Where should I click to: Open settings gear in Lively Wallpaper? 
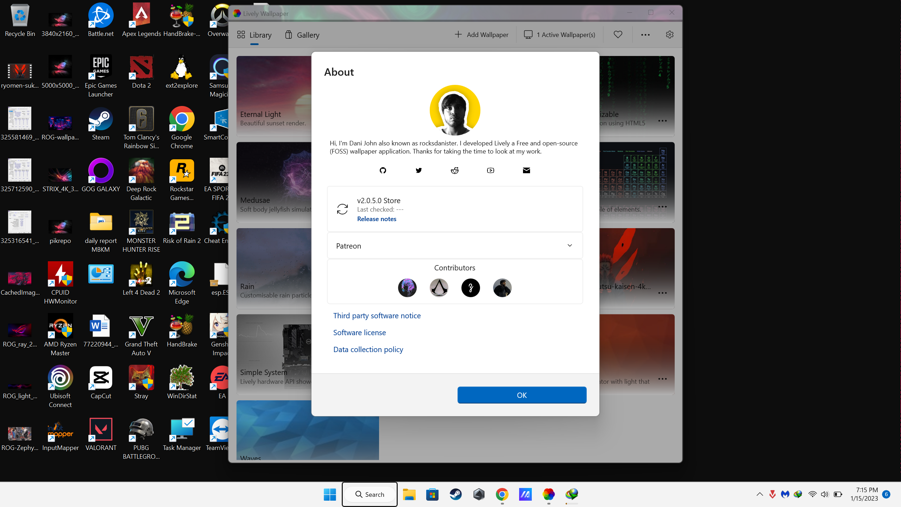point(669,35)
